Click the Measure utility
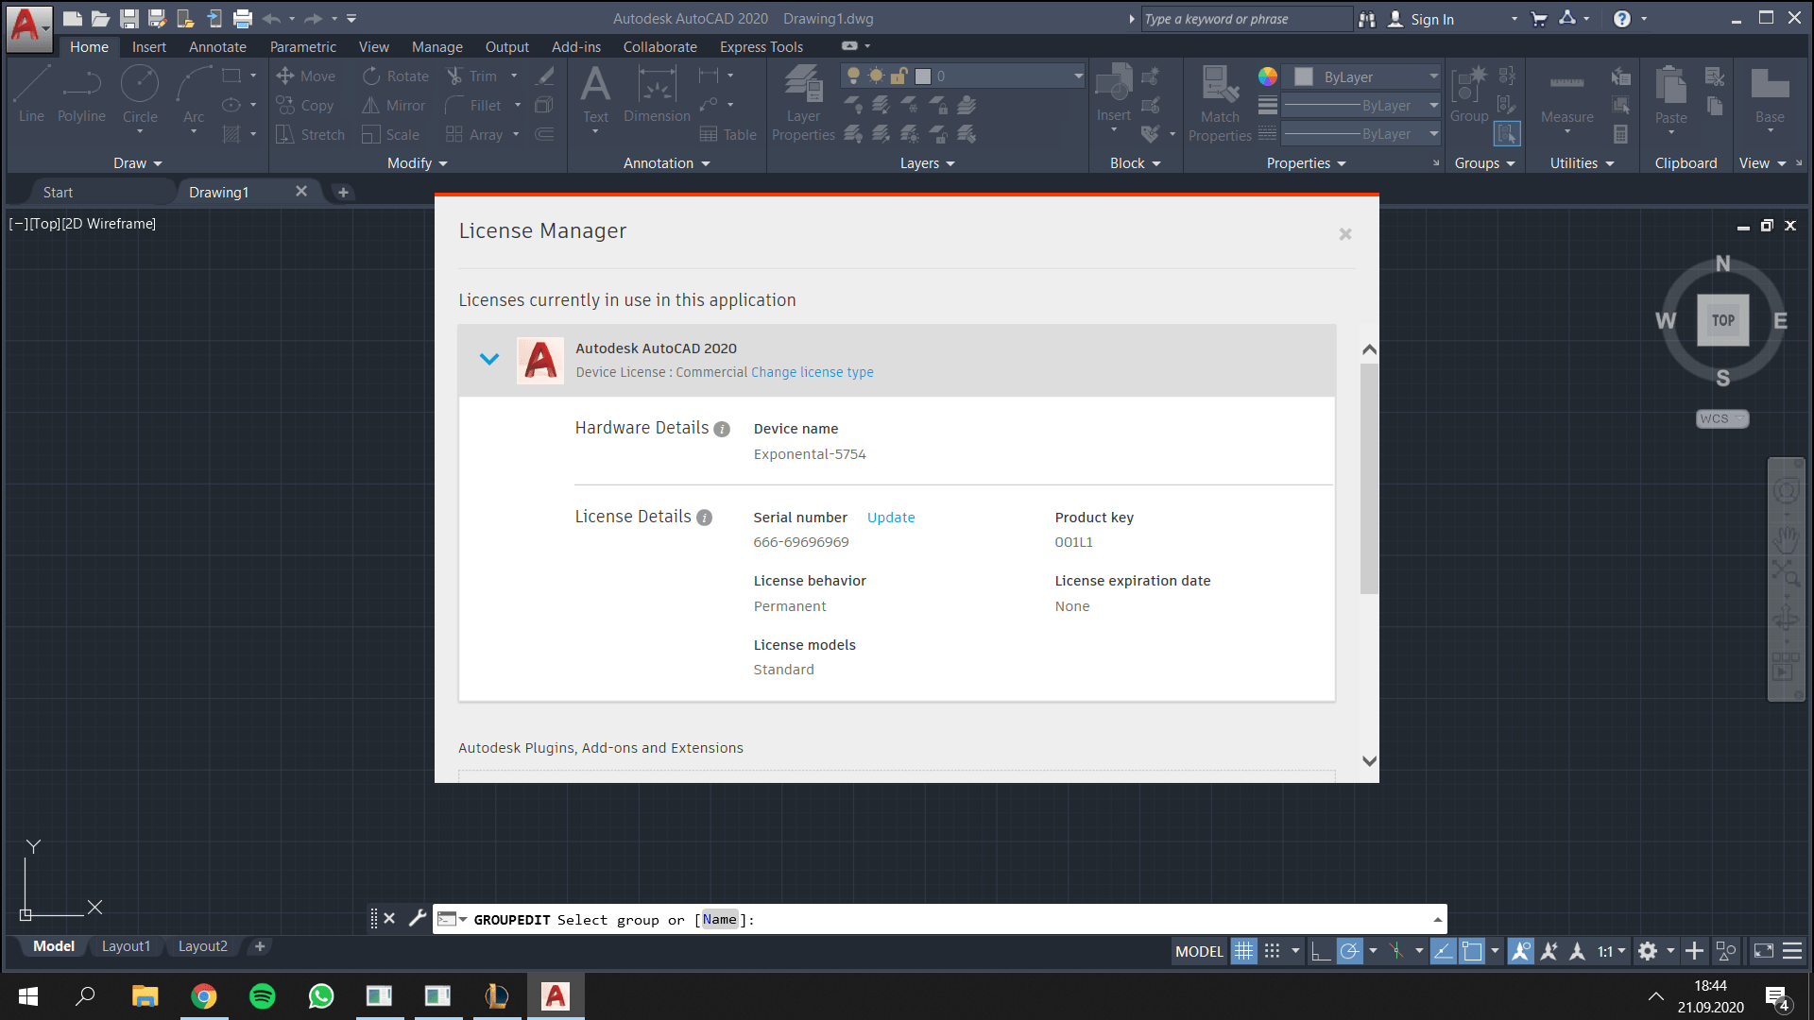 (x=1566, y=94)
